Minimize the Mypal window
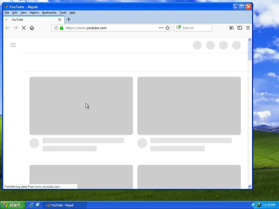Image resolution: width=279 pixels, height=209 pixels. (x=236, y=7)
